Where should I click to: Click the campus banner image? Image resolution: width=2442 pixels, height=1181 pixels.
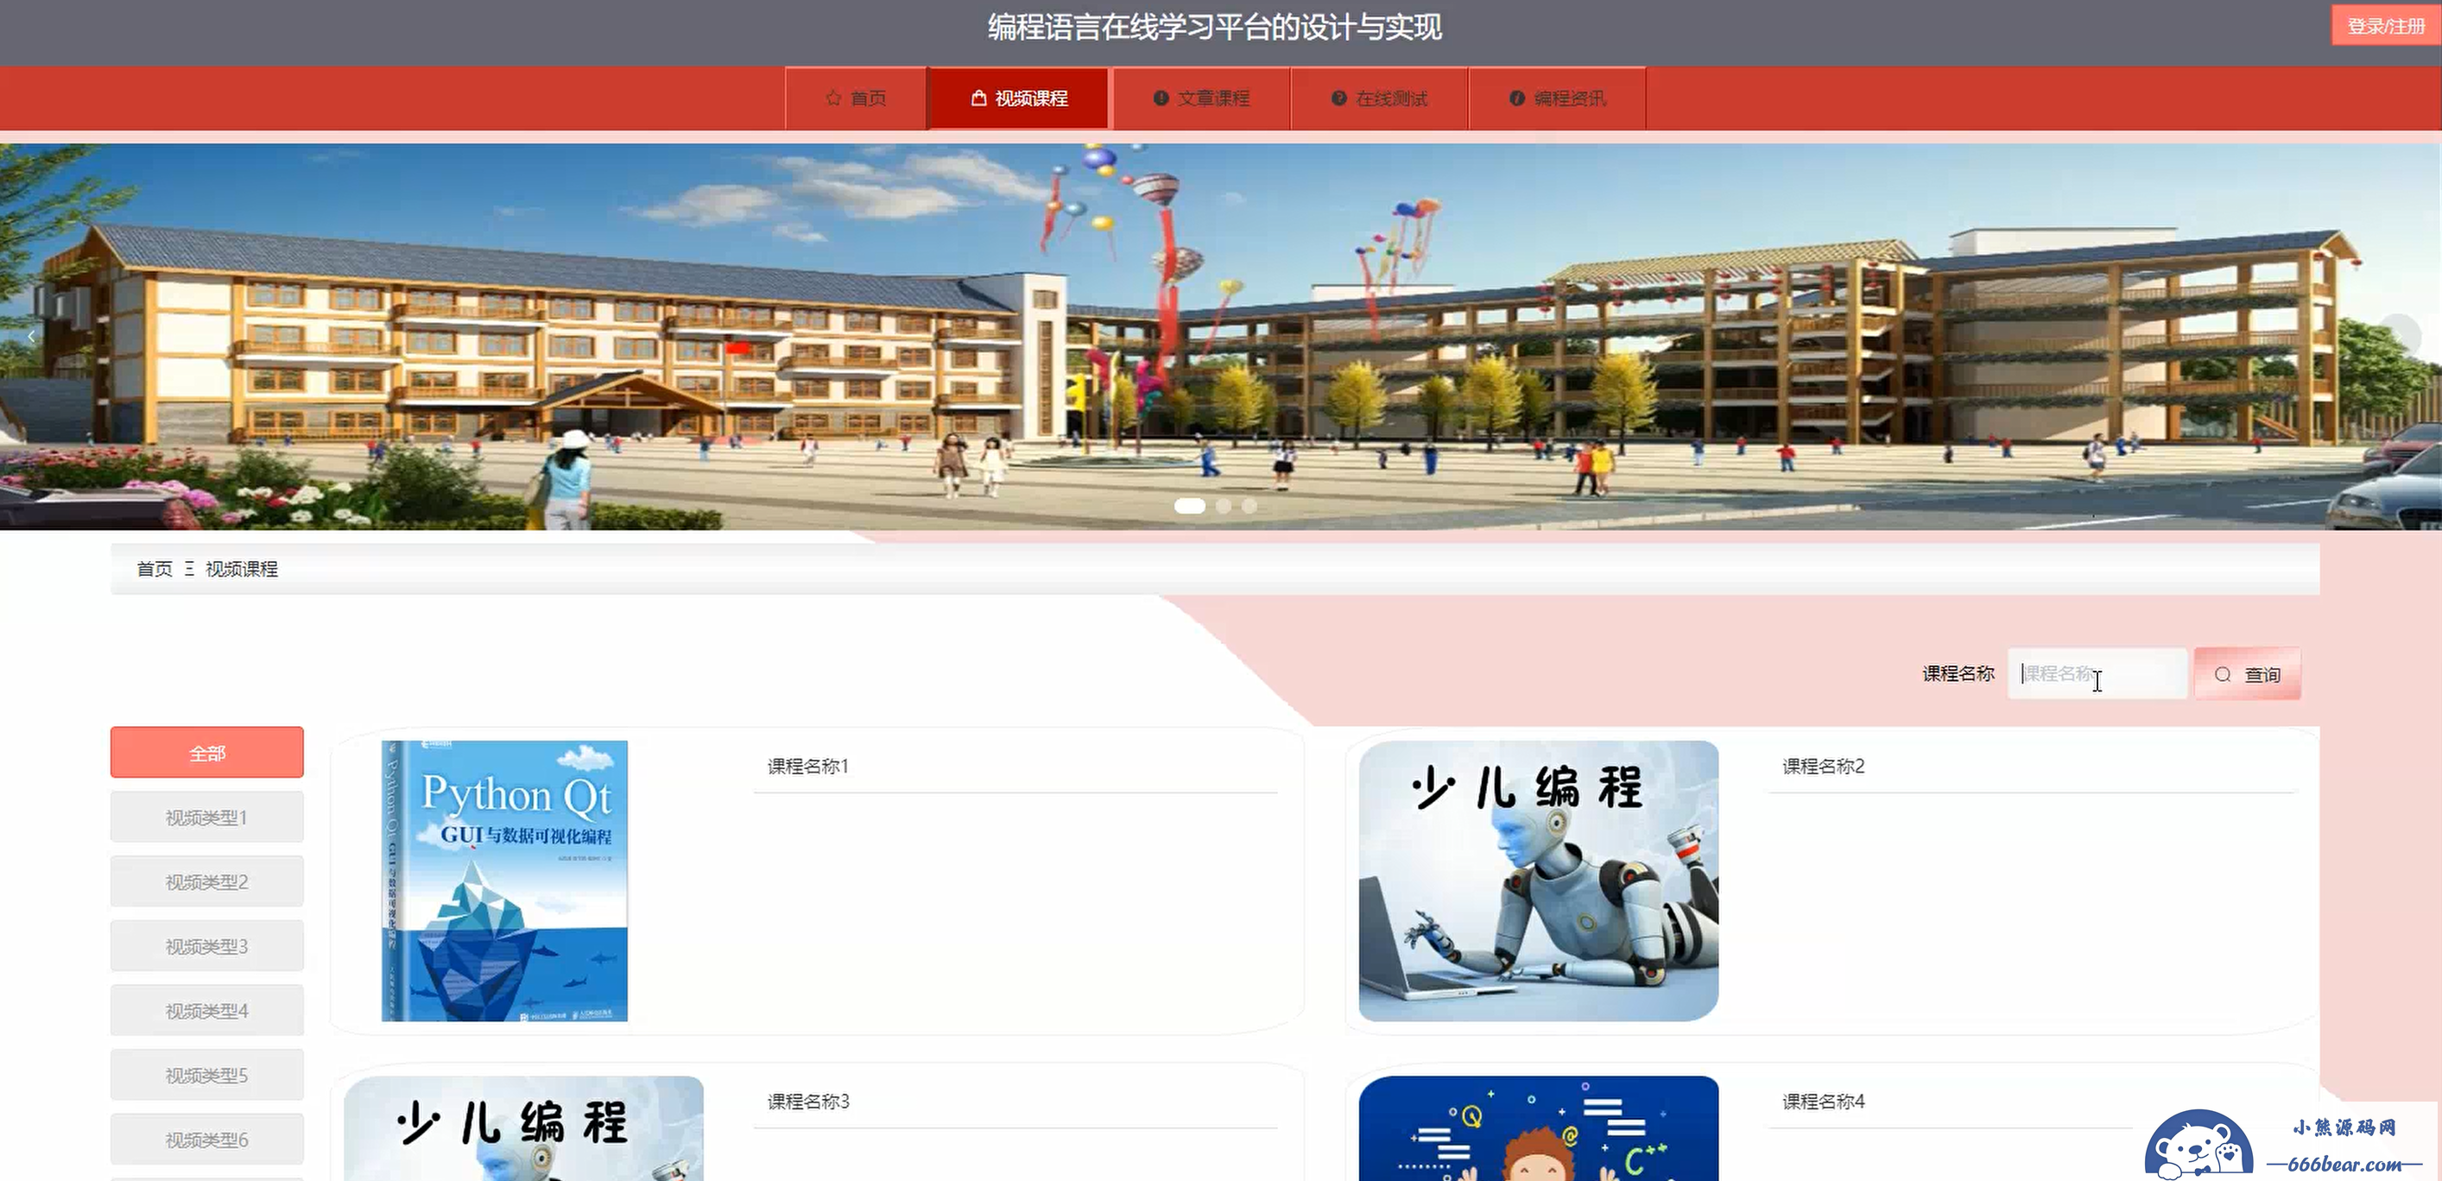coord(1221,337)
